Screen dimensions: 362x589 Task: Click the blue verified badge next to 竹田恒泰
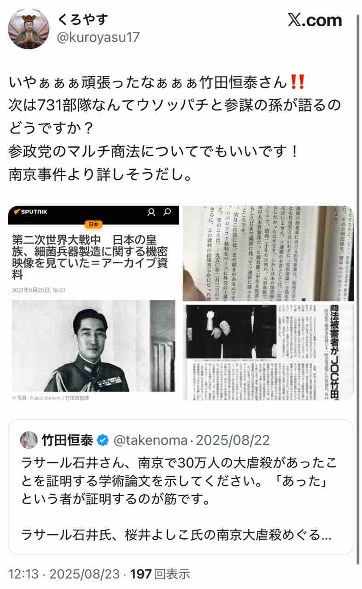pos(103,440)
